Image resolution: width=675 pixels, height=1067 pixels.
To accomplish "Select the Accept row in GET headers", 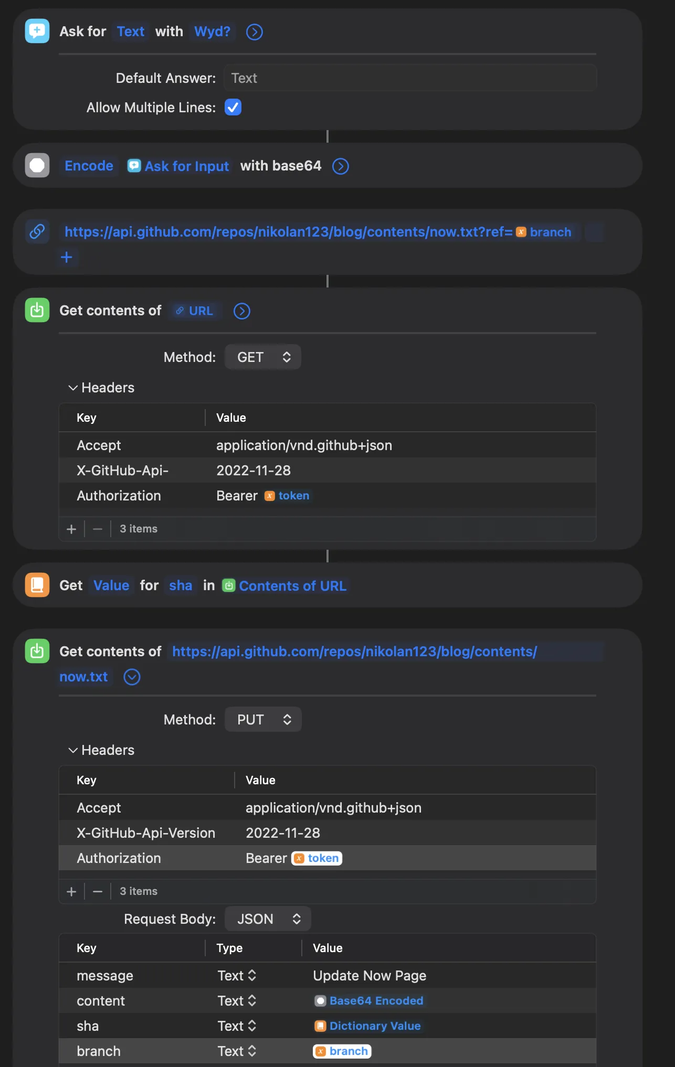I will tap(328, 445).
